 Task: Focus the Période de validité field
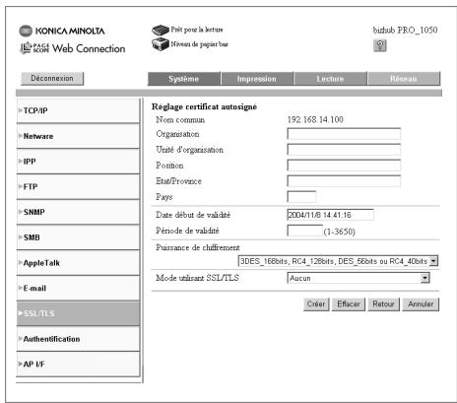pos(305,231)
